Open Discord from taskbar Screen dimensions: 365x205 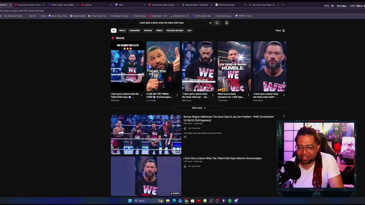click(236, 201)
